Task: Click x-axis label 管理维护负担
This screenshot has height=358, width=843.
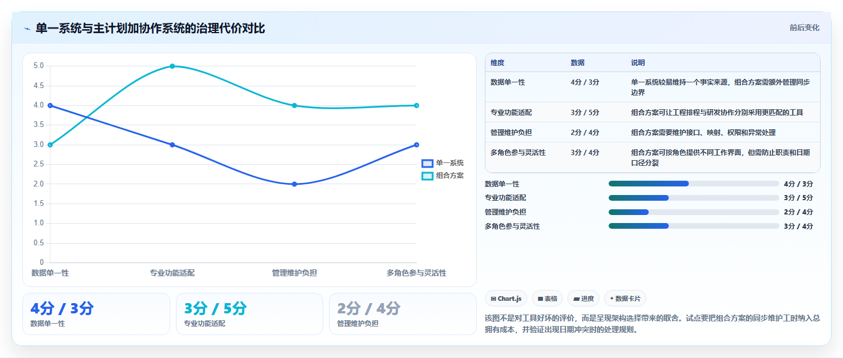Action: coord(295,273)
